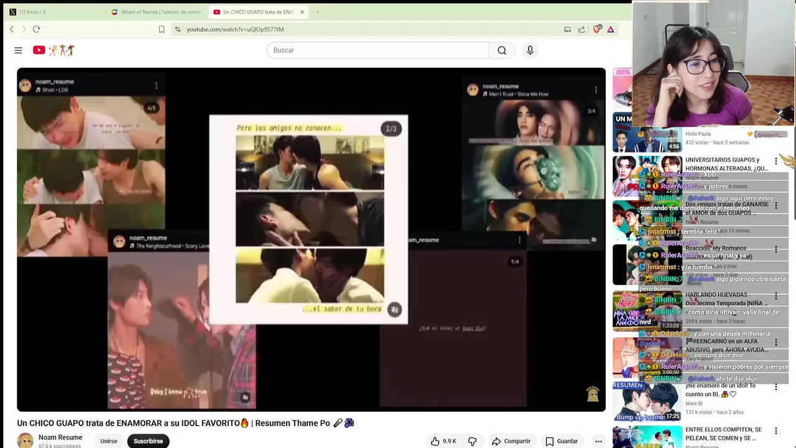Reload the page with the refresh icon
The height and width of the screenshot is (448, 796).
coord(36,29)
